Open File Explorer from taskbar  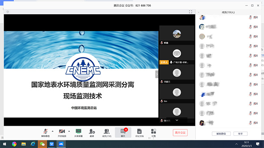pyautogui.click(x=24, y=144)
